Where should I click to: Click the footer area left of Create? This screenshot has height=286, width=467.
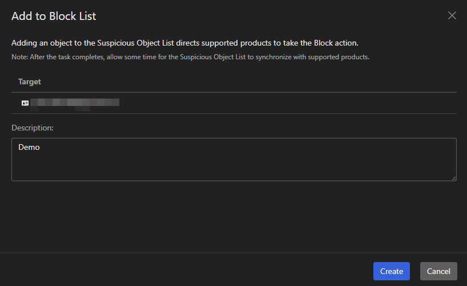tap(188, 271)
